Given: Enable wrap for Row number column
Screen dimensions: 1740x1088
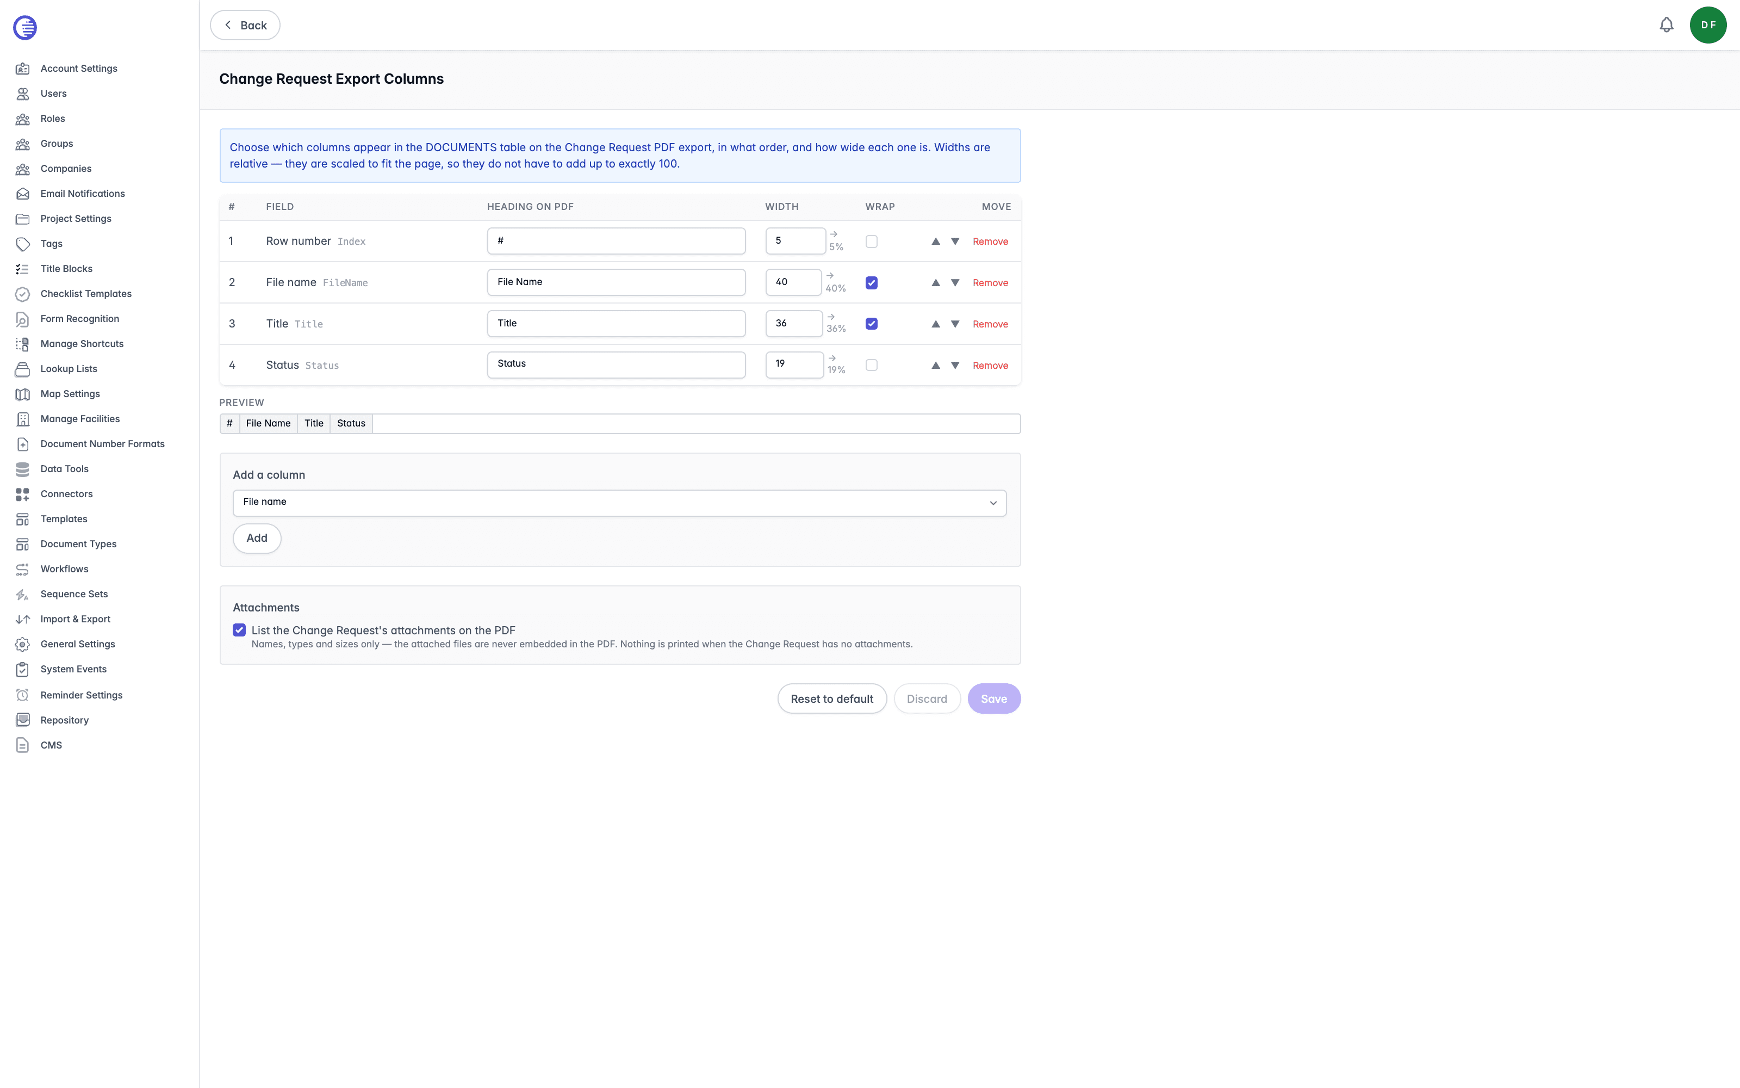Looking at the screenshot, I should point(872,242).
